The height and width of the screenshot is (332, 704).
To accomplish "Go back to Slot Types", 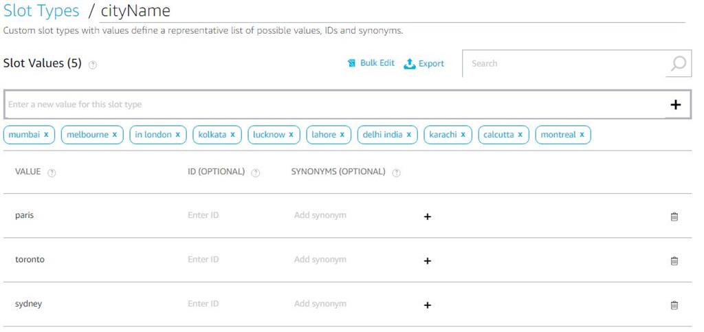I will 41,11.
